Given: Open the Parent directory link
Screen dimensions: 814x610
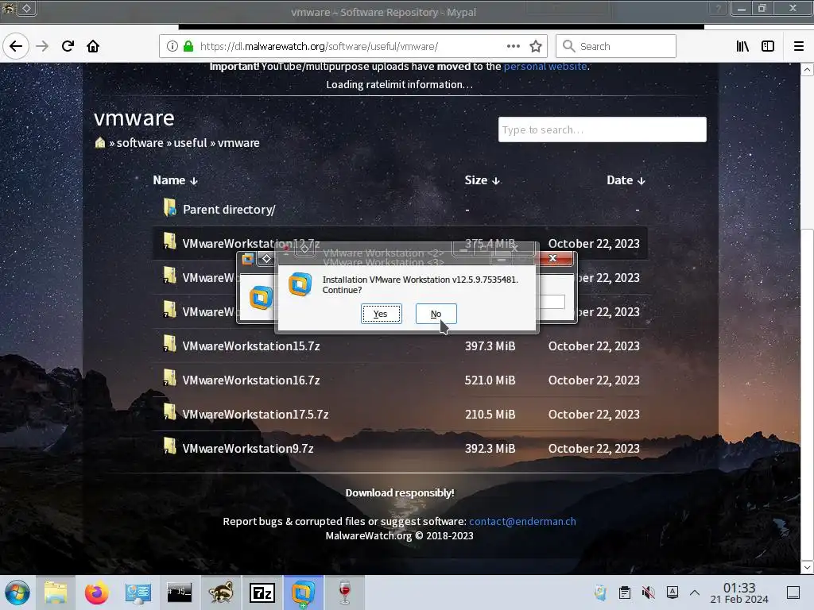Looking at the screenshot, I should pos(229,210).
